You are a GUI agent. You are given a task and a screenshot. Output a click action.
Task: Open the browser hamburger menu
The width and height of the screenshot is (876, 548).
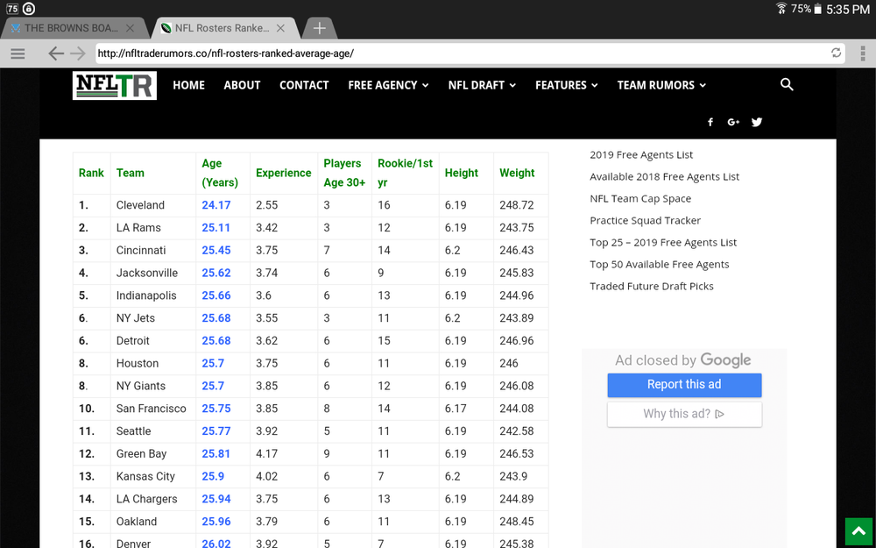(x=18, y=53)
